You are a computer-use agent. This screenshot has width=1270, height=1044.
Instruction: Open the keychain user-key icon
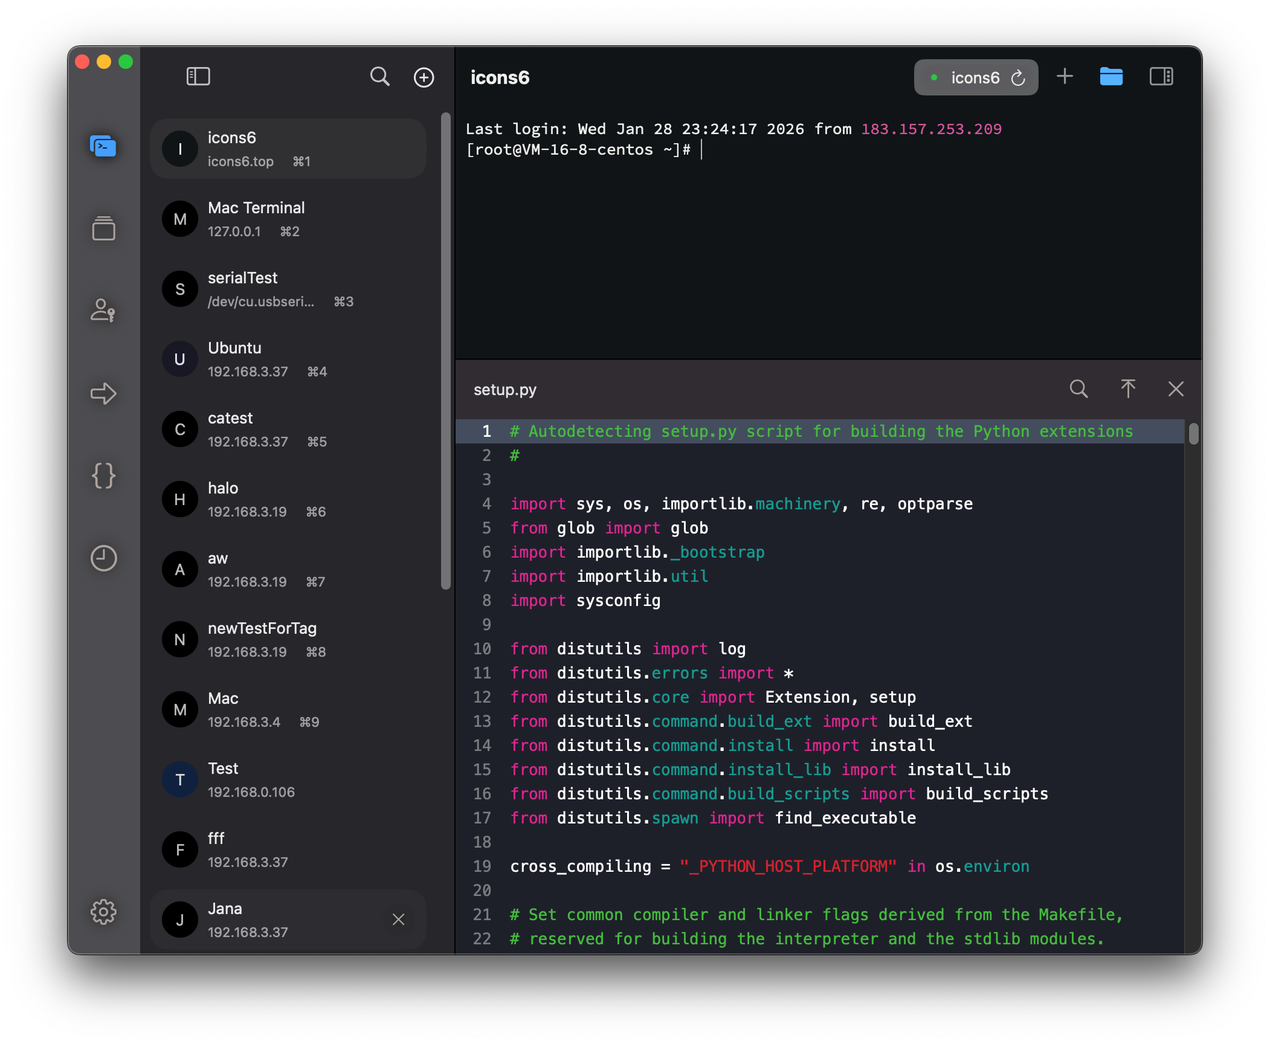tap(103, 311)
